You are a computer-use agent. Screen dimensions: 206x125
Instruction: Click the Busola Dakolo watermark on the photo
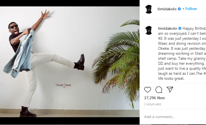63,85
